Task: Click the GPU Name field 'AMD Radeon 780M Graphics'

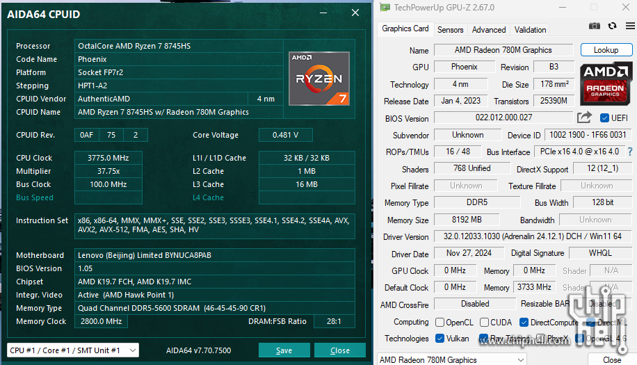Action: click(503, 50)
